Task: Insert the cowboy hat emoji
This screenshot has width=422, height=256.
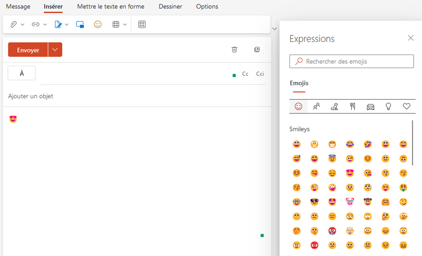Action: tap(368, 202)
